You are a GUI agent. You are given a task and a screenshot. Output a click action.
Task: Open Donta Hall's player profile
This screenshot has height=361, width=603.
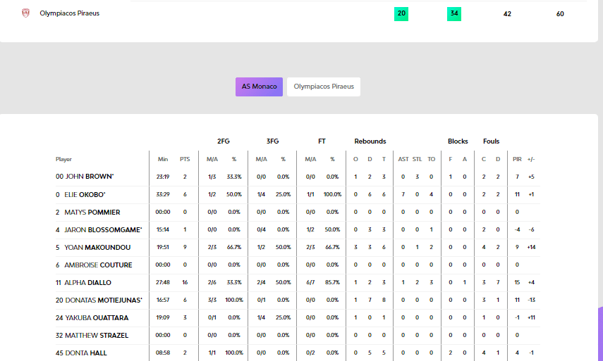coord(82,353)
